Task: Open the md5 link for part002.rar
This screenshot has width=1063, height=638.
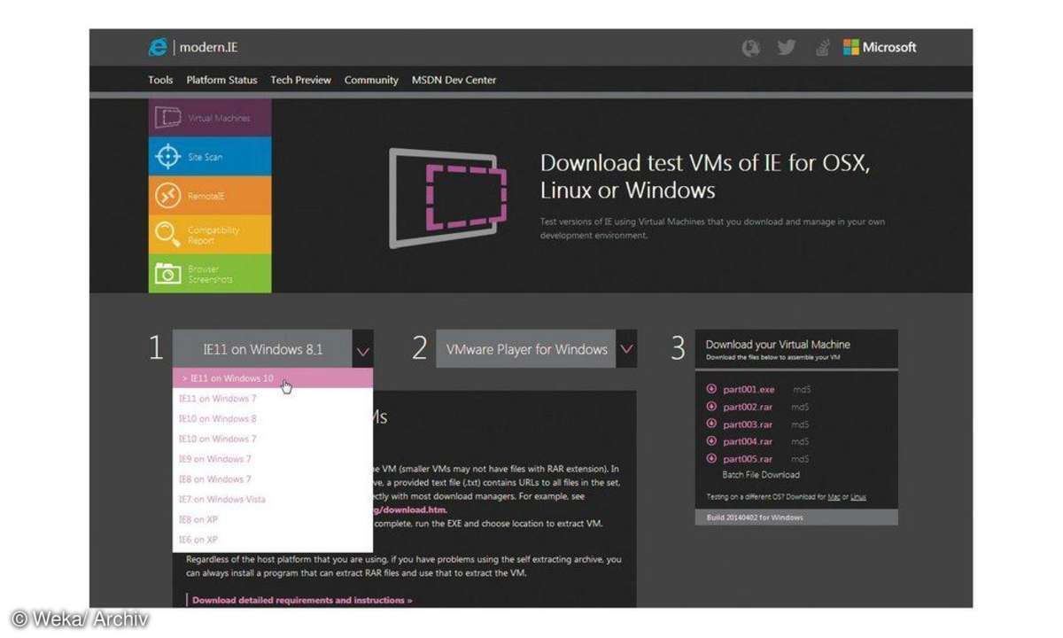Action: pos(800,407)
